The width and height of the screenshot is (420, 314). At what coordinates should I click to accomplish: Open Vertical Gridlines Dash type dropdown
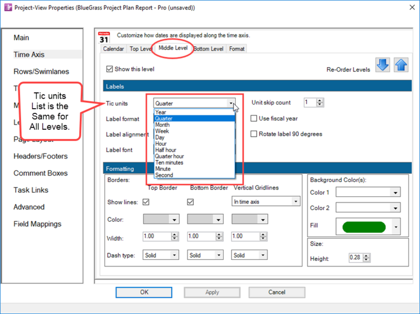pos(263,255)
